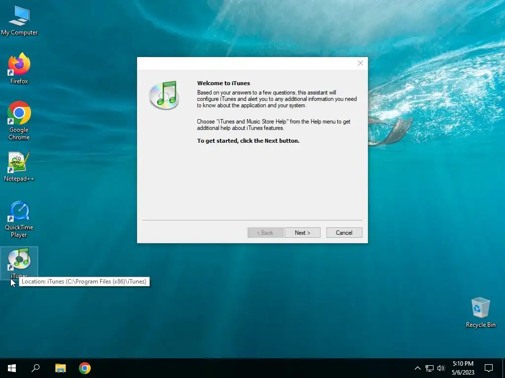
Task: Open File Explorer from the taskbar
Action: tap(60, 368)
